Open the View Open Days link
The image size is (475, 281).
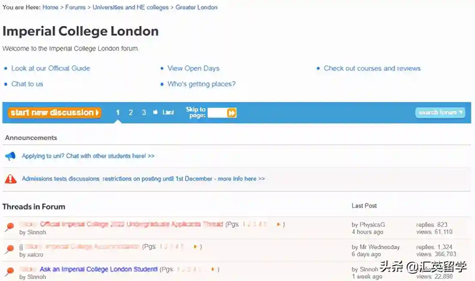(193, 69)
